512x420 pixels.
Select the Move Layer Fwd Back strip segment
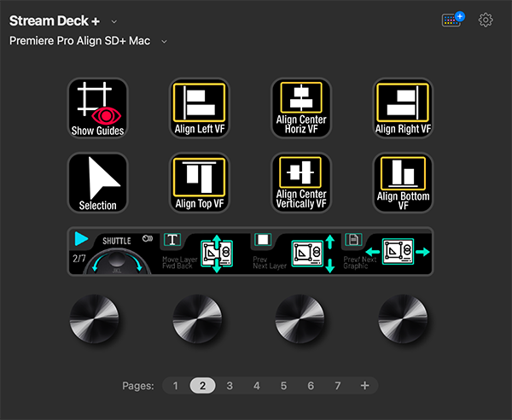(x=205, y=252)
